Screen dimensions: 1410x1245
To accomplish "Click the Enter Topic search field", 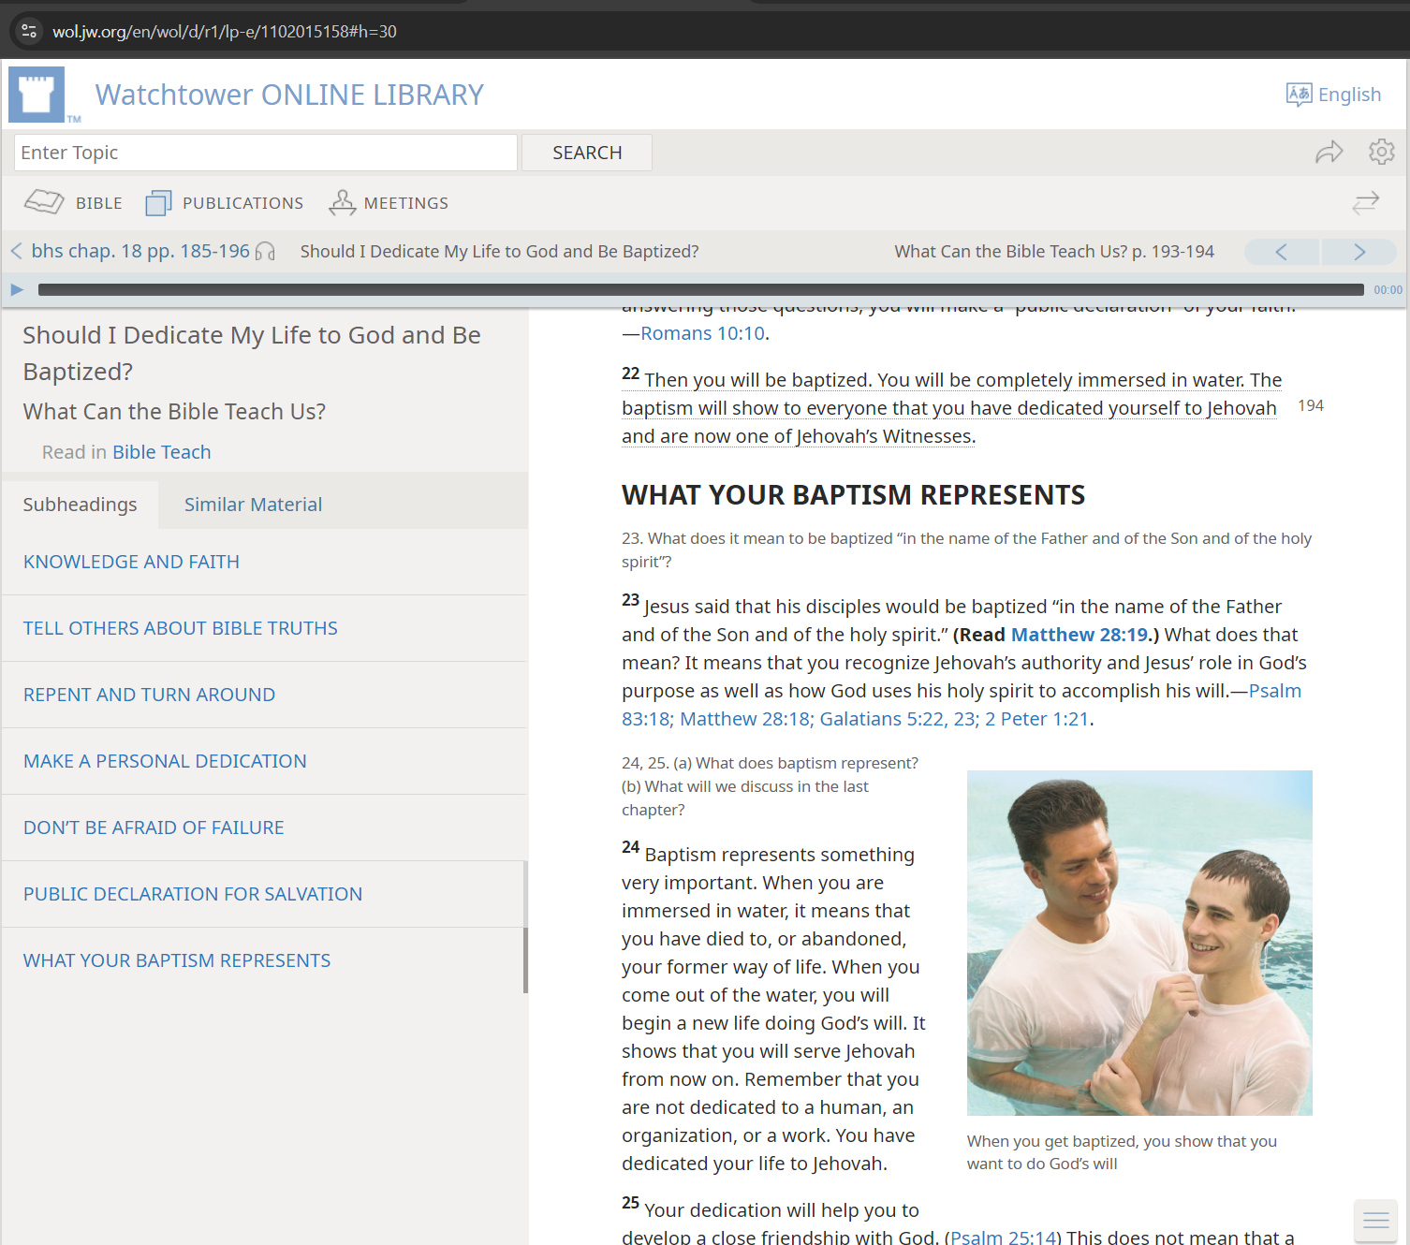I will pos(265,153).
